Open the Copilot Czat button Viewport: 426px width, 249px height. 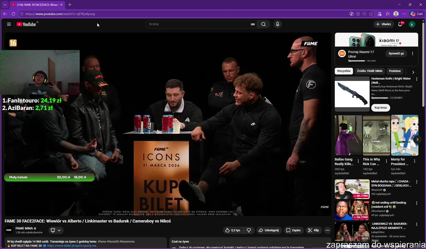pyautogui.click(x=416, y=14)
